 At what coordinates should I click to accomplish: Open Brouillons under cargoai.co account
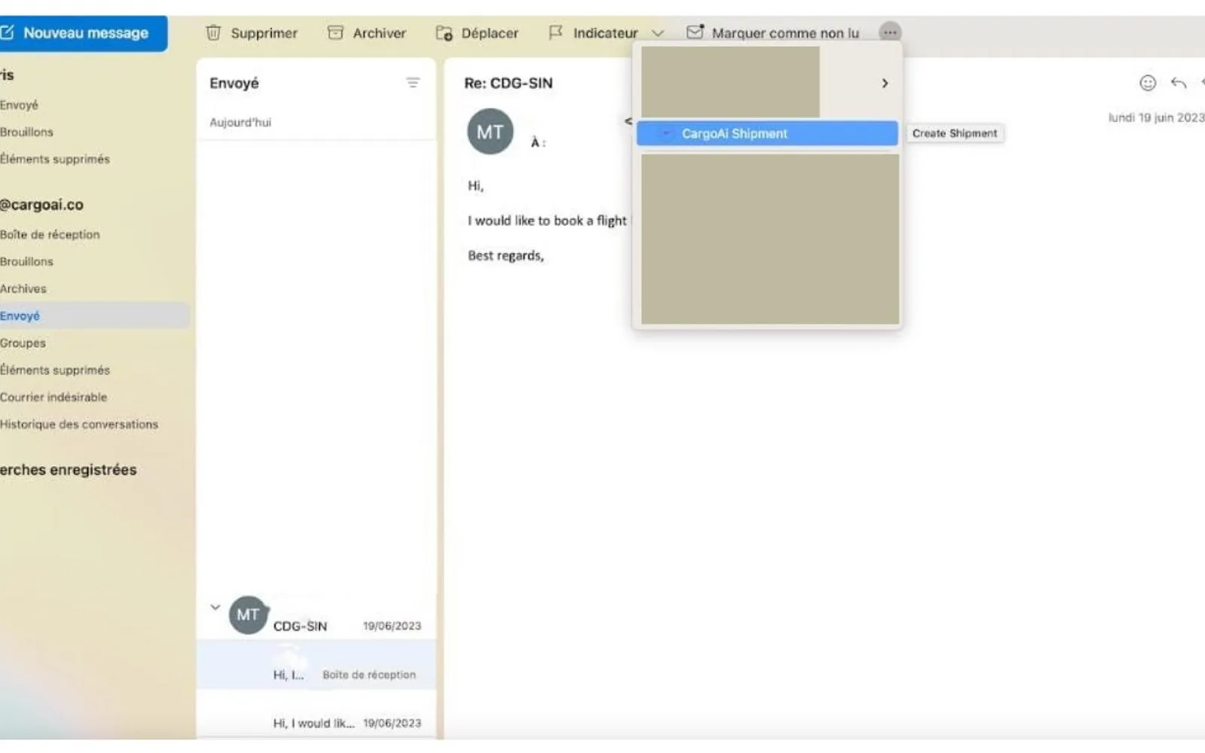pyautogui.click(x=27, y=261)
